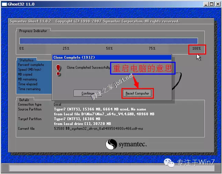The height and width of the screenshot is (174, 222).
Task: Click the empty status bar at window bottom
Action: pyautogui.click(x=112, y=168)
